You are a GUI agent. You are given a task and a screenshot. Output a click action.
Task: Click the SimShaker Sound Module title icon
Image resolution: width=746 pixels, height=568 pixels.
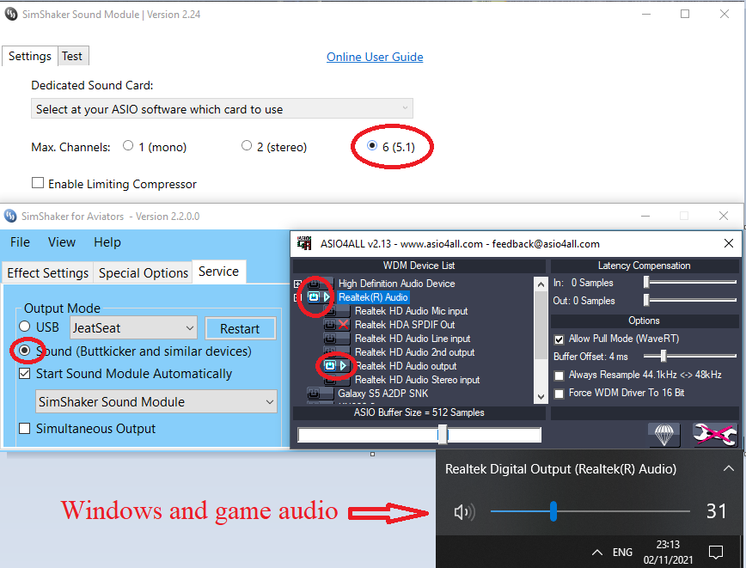[x=11, y=15]
